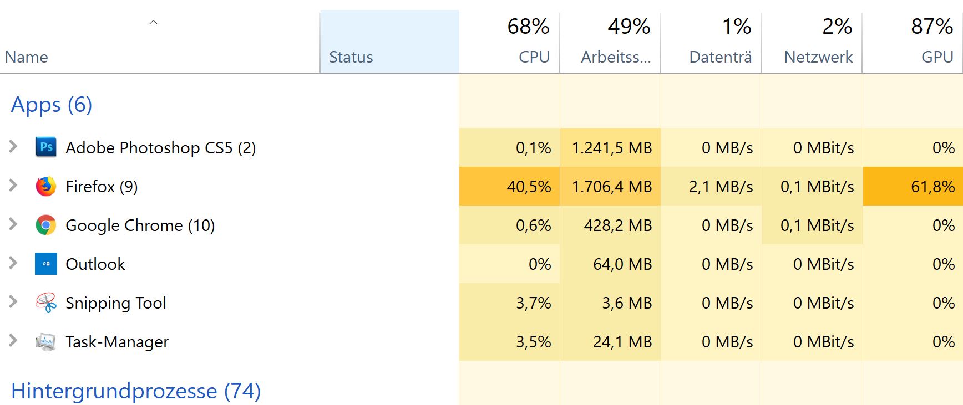Click the Snipping Tool icon
The height and width of the screenshot is (405, 963).
pos(46,303)
